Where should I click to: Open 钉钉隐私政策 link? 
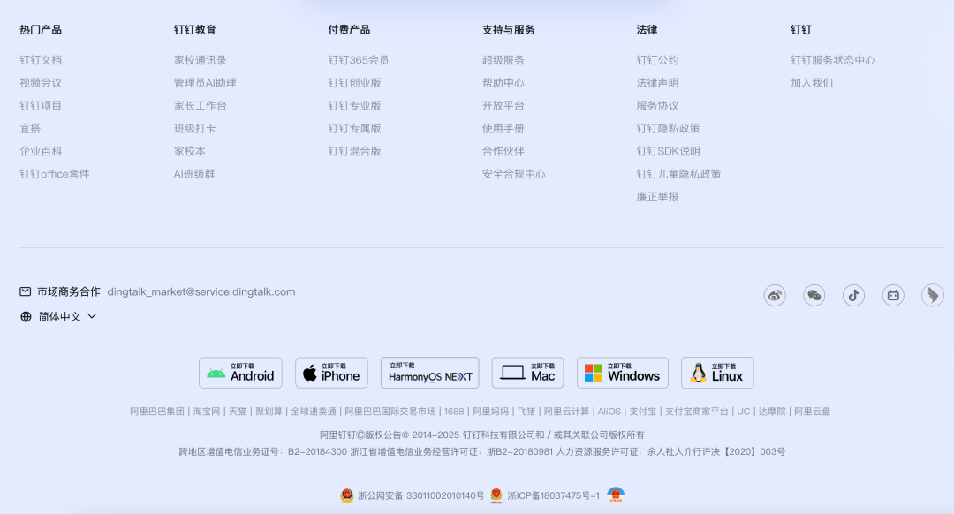tap(668, 128)
